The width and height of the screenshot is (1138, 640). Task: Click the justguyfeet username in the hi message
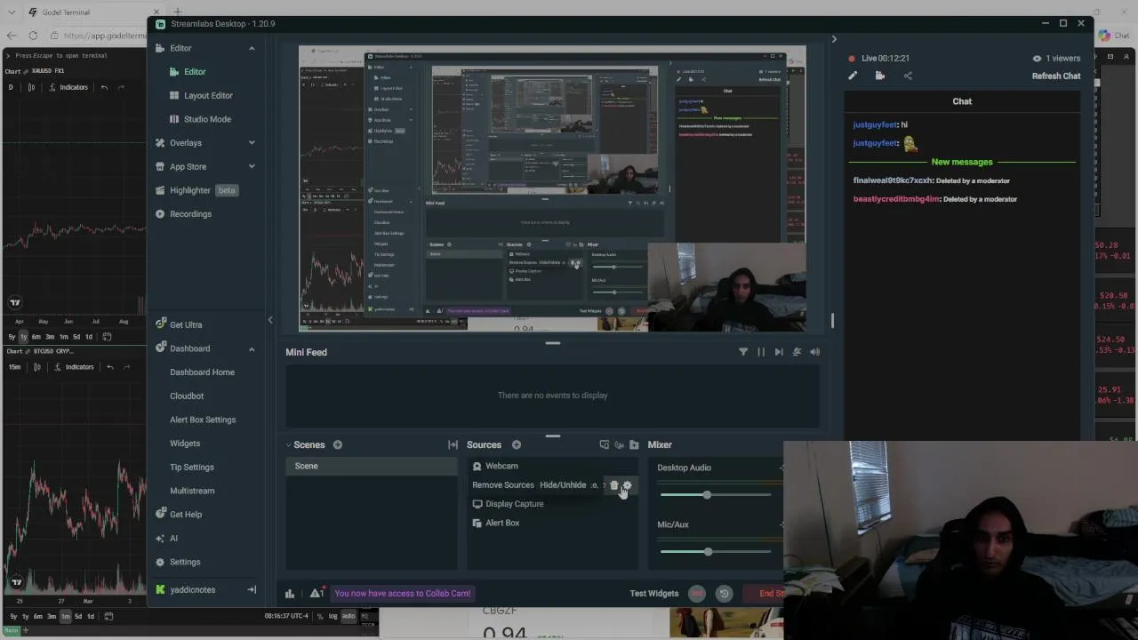tap(876, 125)
